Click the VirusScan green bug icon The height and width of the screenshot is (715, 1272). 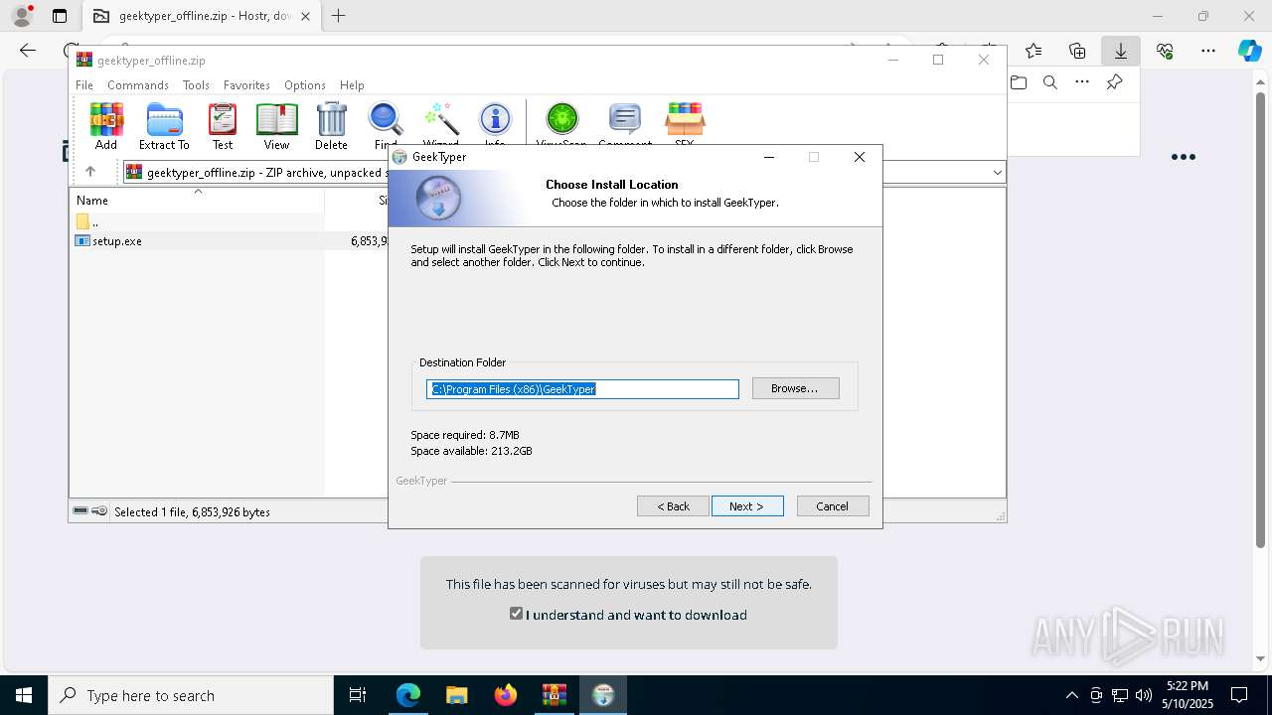(561, 126)
